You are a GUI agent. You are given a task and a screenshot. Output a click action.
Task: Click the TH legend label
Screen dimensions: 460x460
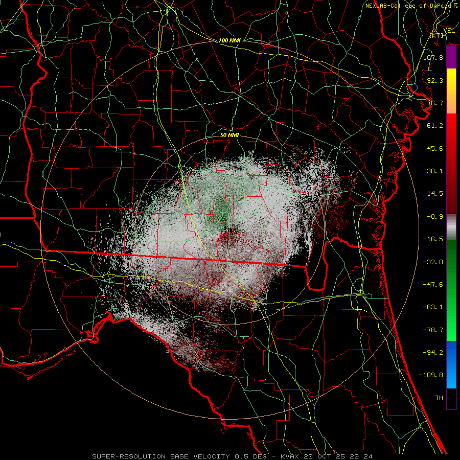(x=439, y=398)
